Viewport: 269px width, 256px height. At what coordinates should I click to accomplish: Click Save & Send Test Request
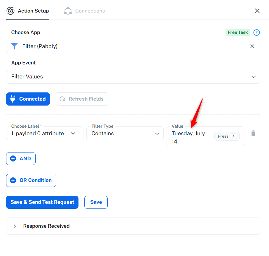tap(42, 202)
